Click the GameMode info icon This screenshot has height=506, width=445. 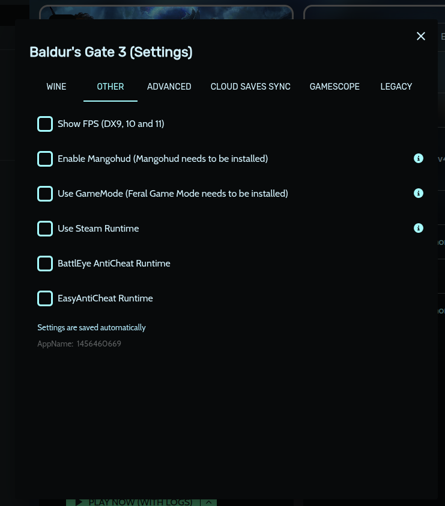(x=419, y=193)
